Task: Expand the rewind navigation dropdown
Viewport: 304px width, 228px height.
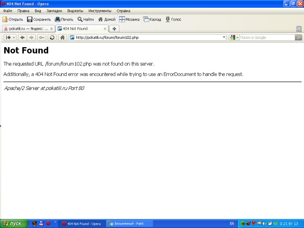Action: click(14, 37)
